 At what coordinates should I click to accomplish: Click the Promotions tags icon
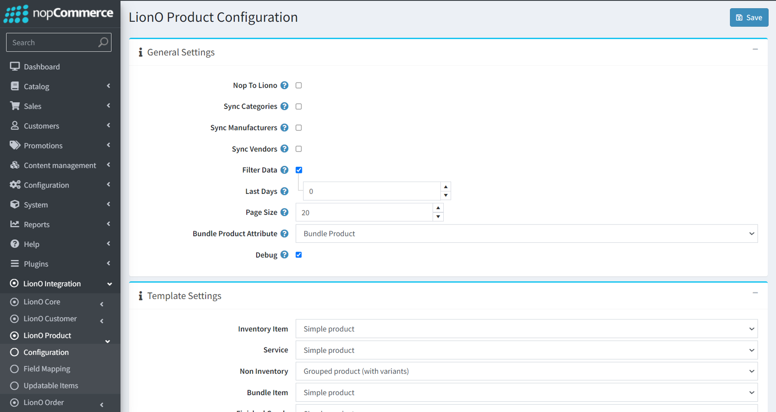coord(15,145)
